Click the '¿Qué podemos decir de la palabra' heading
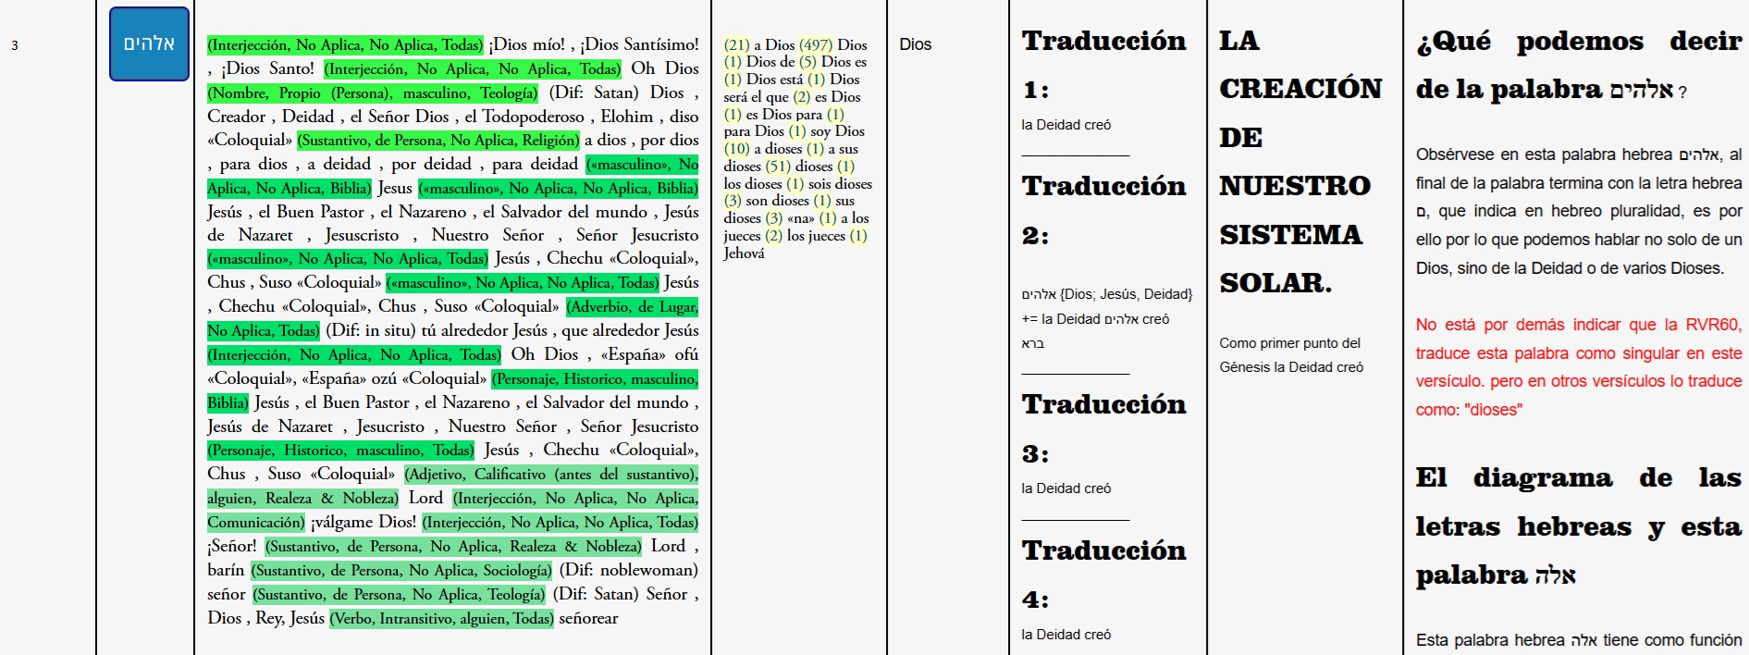The height and width of the screenshot is (655, 1749). tap(1578, 66)
